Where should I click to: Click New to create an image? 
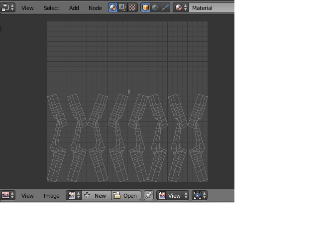(96, 195)
